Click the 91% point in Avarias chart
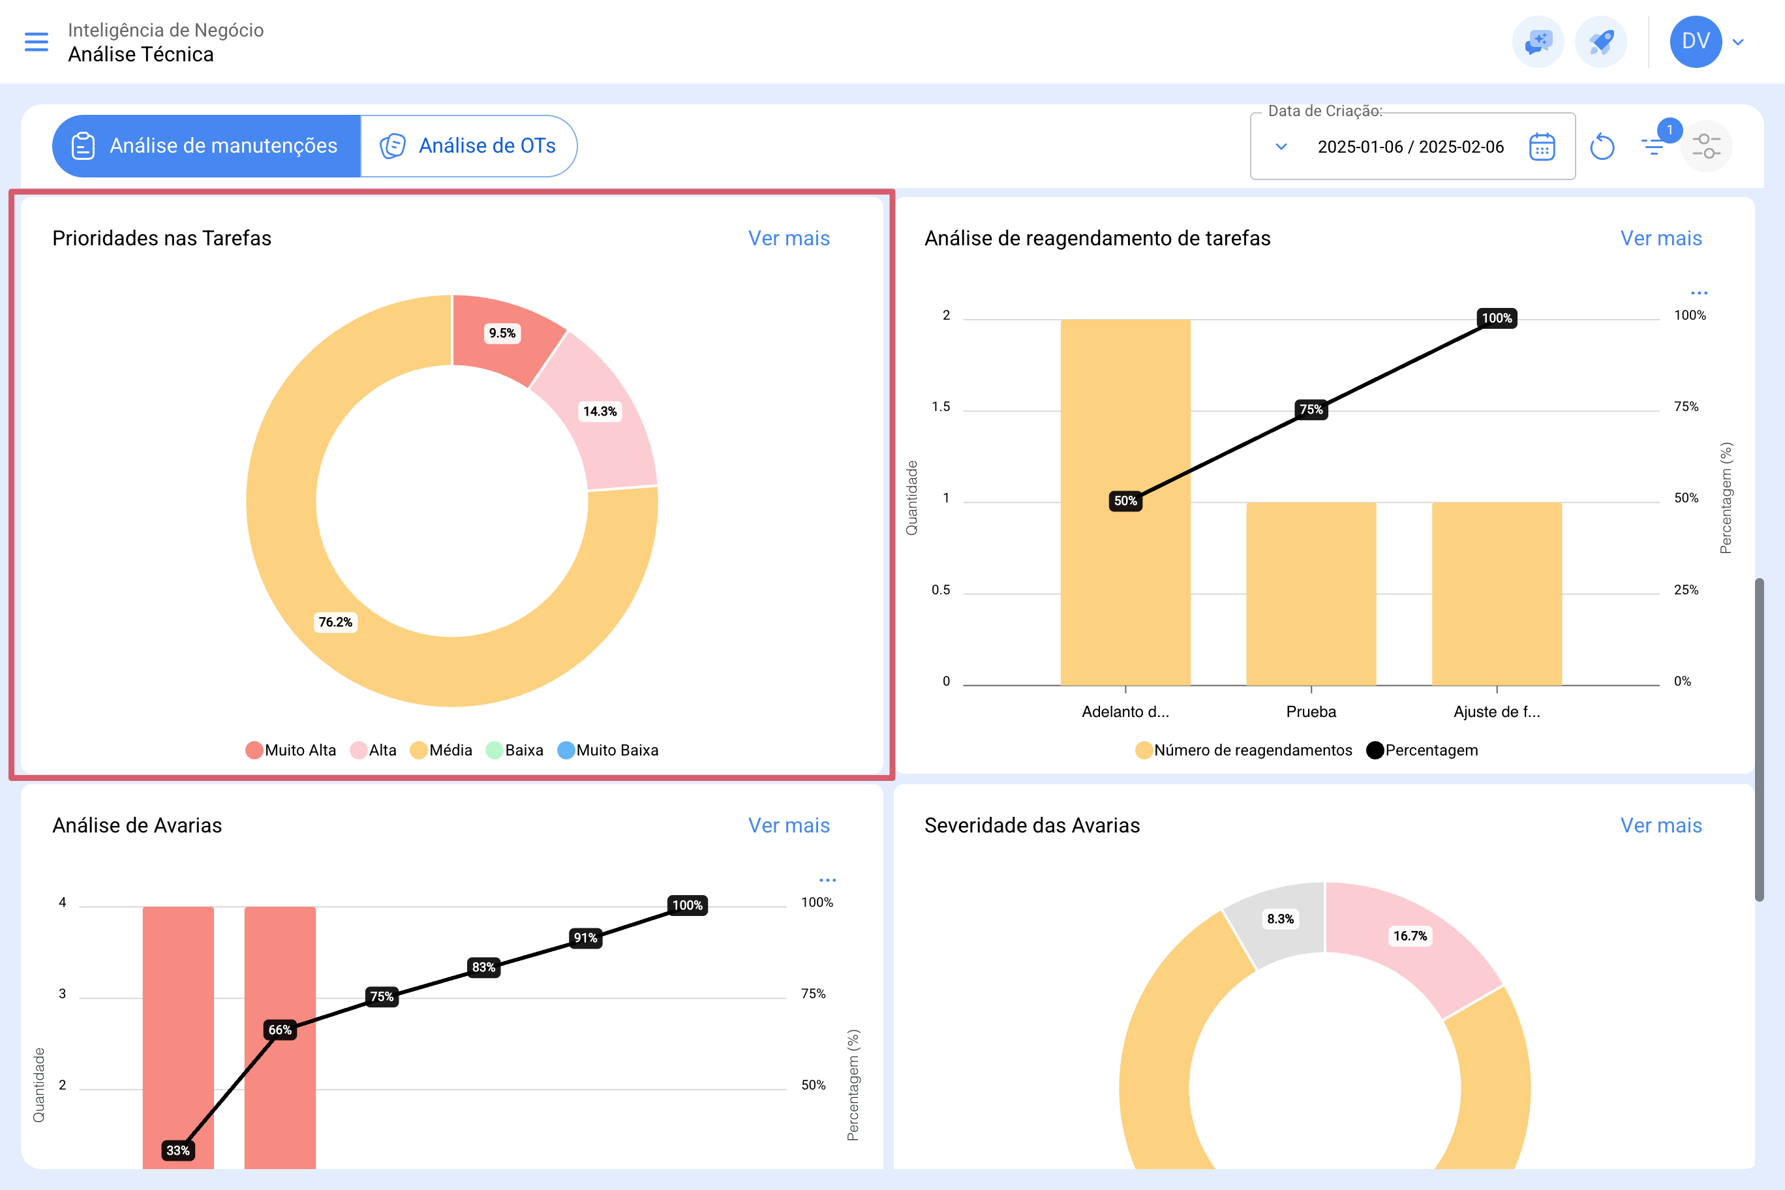This screenshot has height=1190, width=1785. click(585, 938)
